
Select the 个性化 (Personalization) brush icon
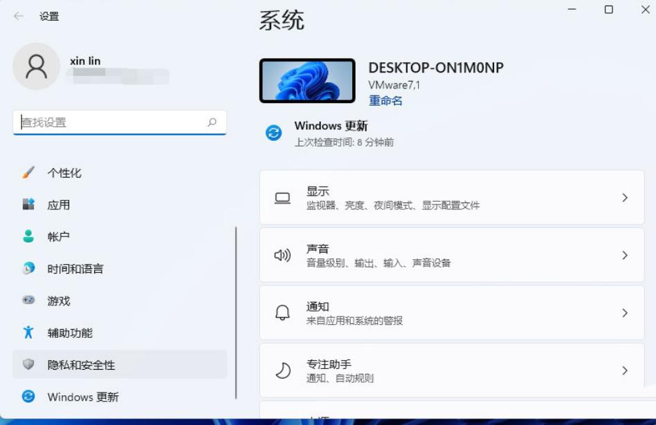[x=29, y=173]
